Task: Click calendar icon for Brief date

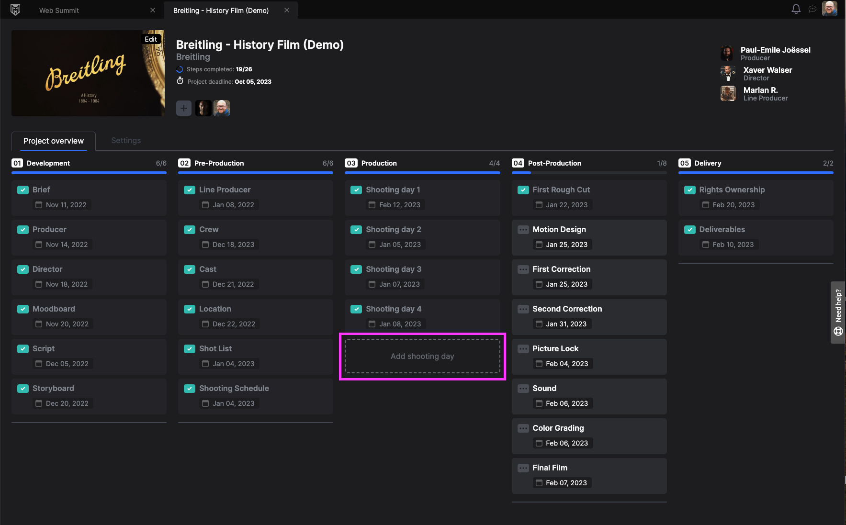Action: tap(39, 205)
